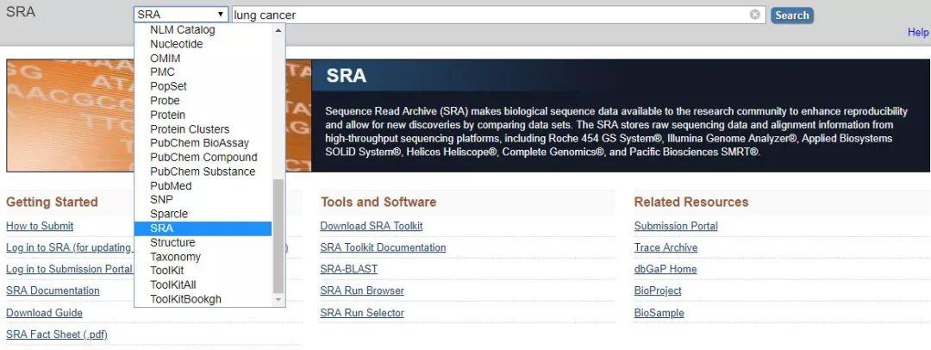Click the Tools and Software heading
The image size is (931, 350).
(x=378, y=202)
